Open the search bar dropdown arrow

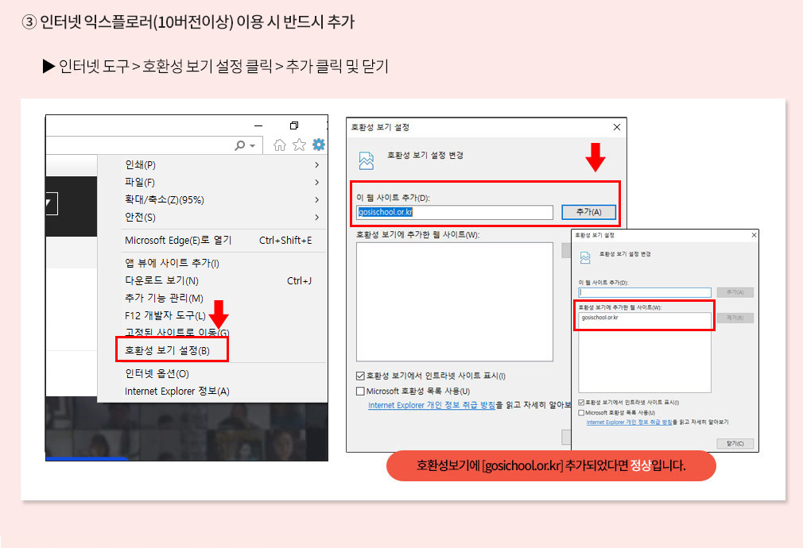click(x=253, y=145)
